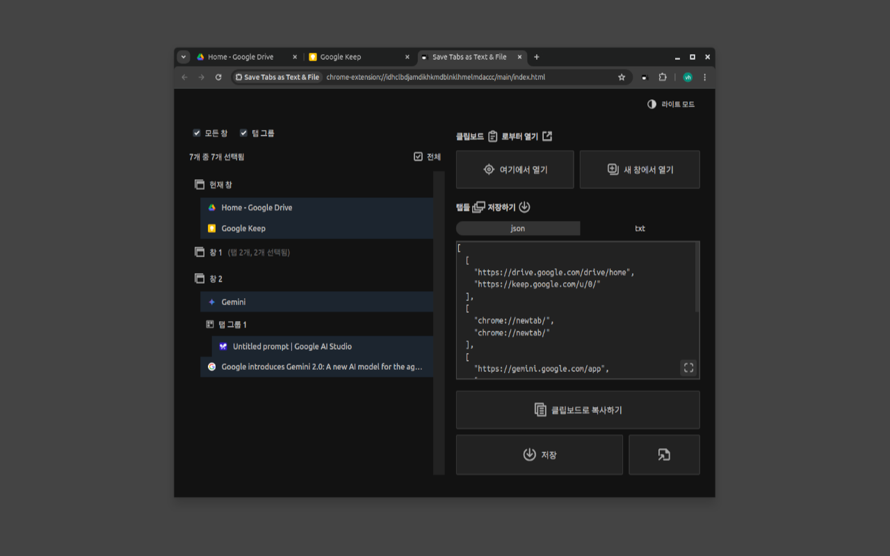Click the save-as file icon button
Screen dimensions: 890x556
(x=664, y=455)
